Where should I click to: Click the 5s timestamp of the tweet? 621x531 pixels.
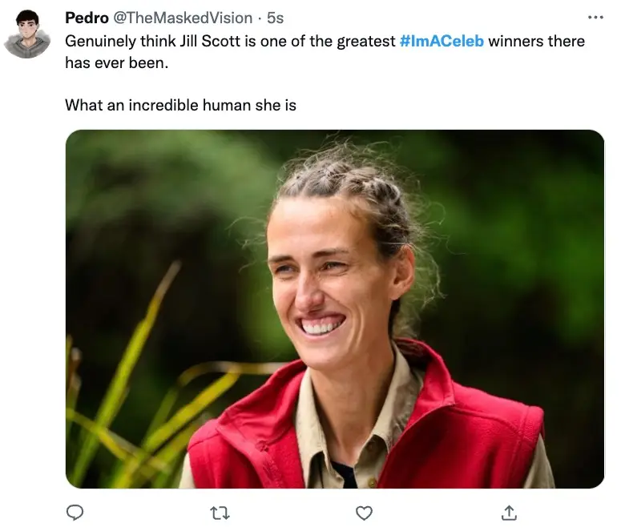coord(275,18)
